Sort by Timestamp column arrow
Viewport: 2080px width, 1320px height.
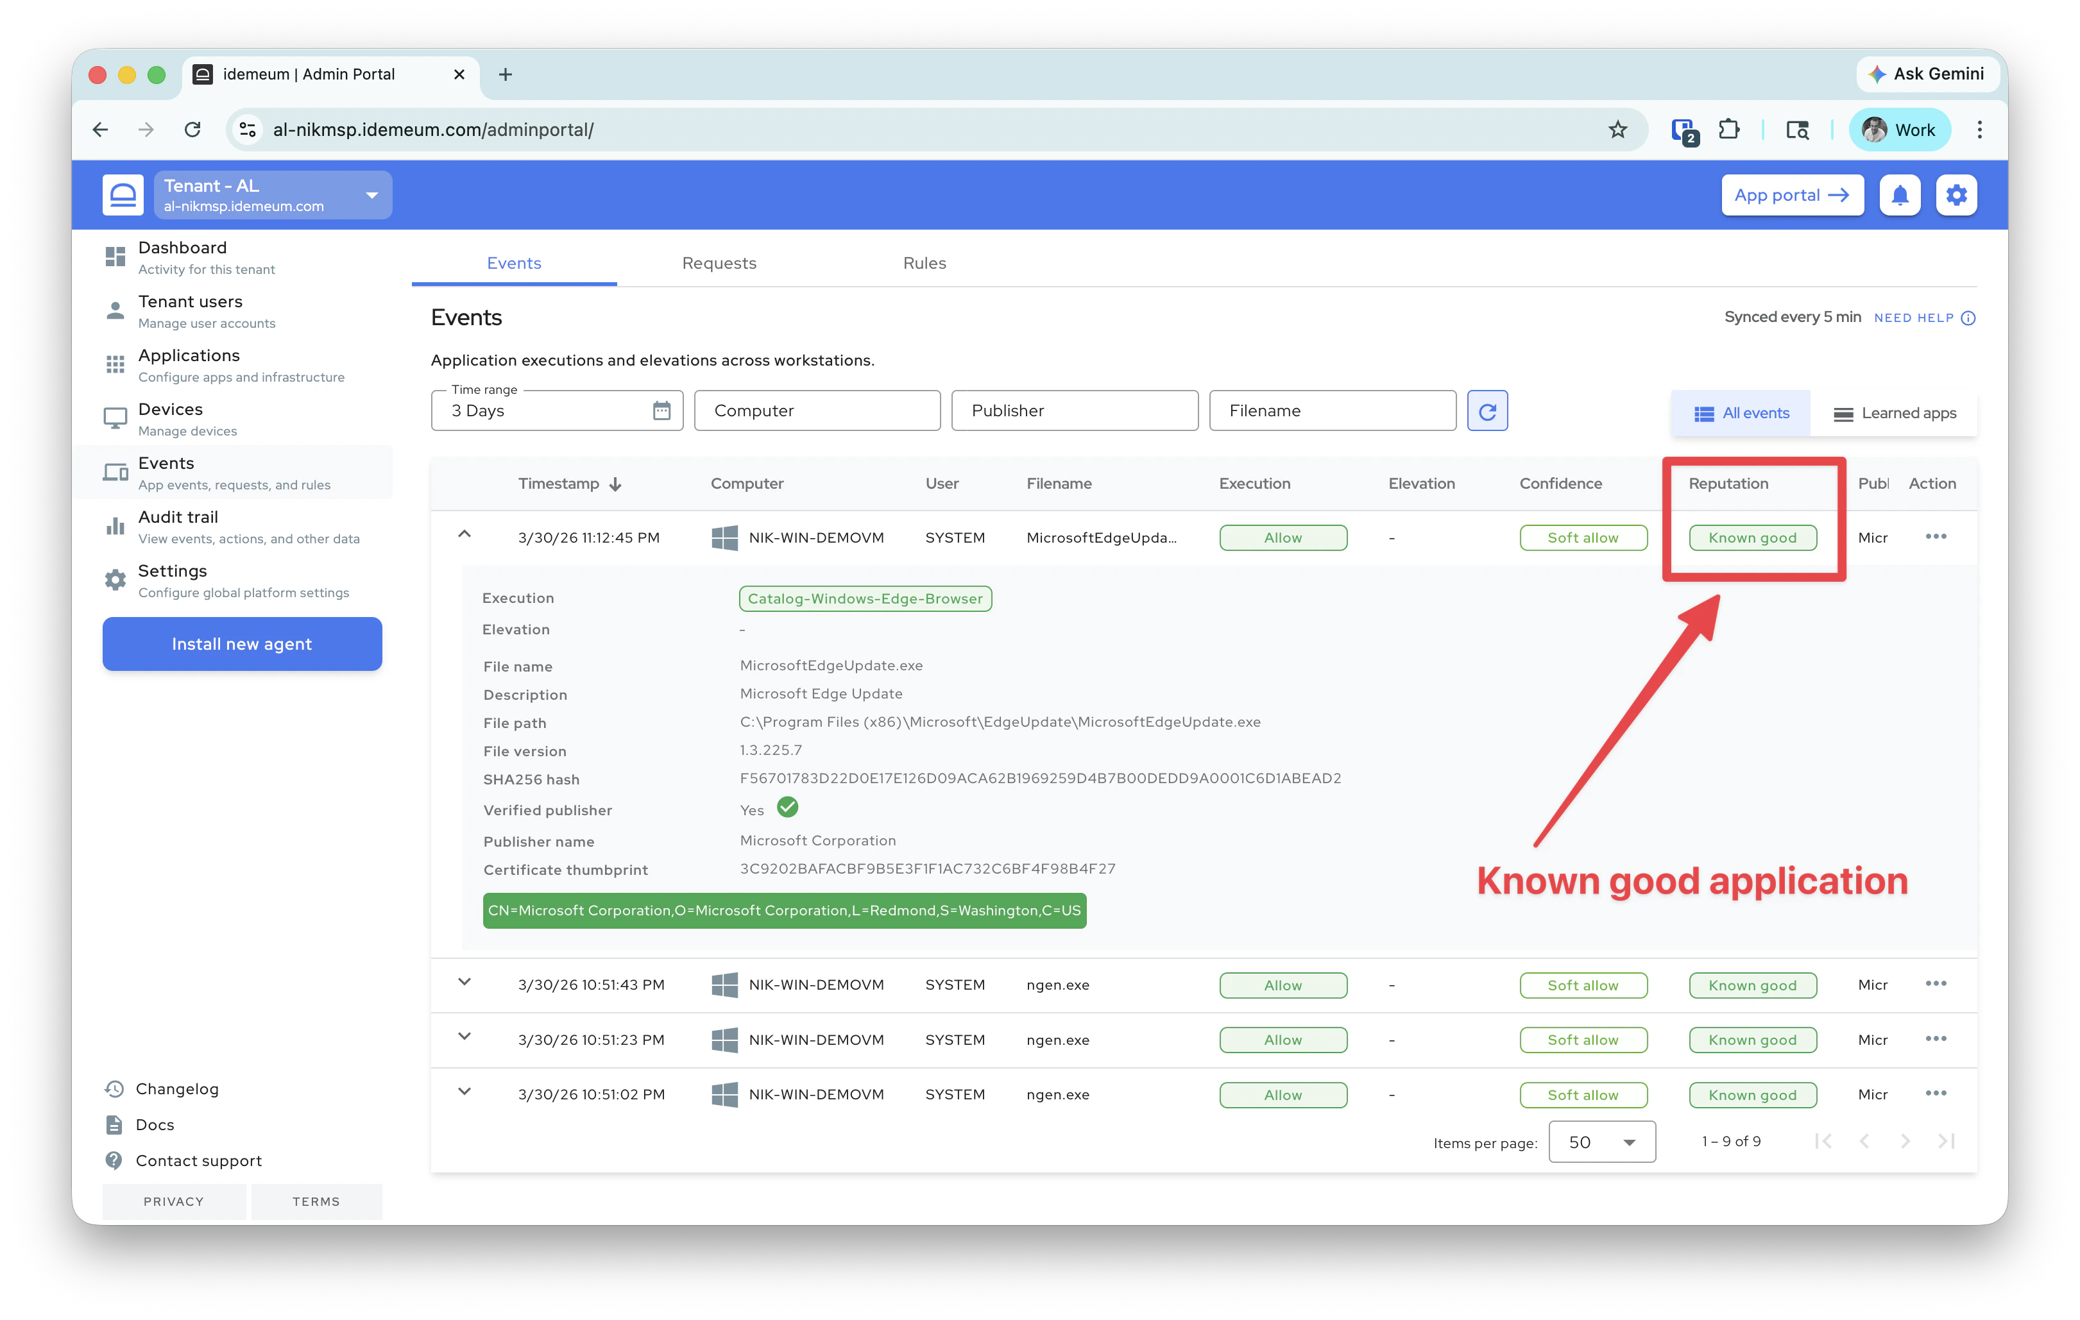(616, 484)
